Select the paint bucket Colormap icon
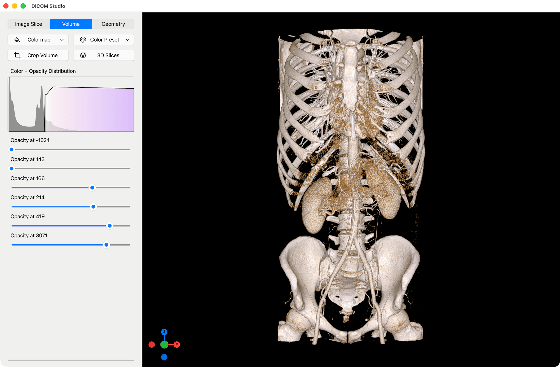This screenshot has height=367, width=560. coord(17,40)
